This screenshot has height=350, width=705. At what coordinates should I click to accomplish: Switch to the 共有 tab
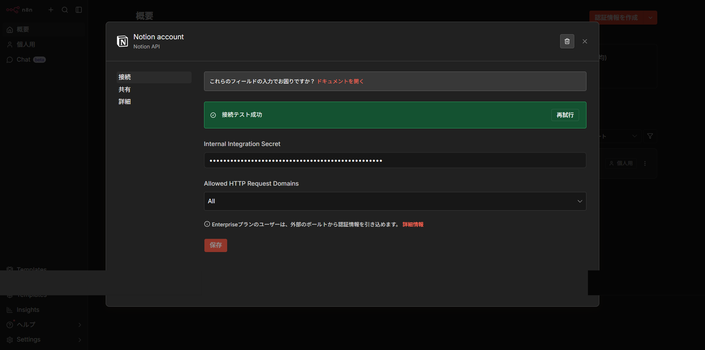point(154,90)
